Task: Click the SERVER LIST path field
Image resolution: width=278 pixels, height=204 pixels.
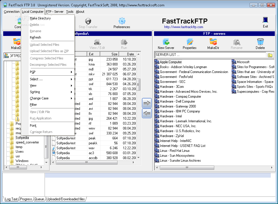Action: (x=210, y=55)
